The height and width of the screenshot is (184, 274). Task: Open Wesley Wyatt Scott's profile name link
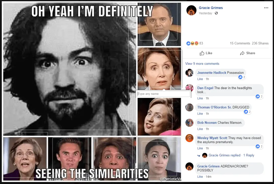(x=212, y=138)
